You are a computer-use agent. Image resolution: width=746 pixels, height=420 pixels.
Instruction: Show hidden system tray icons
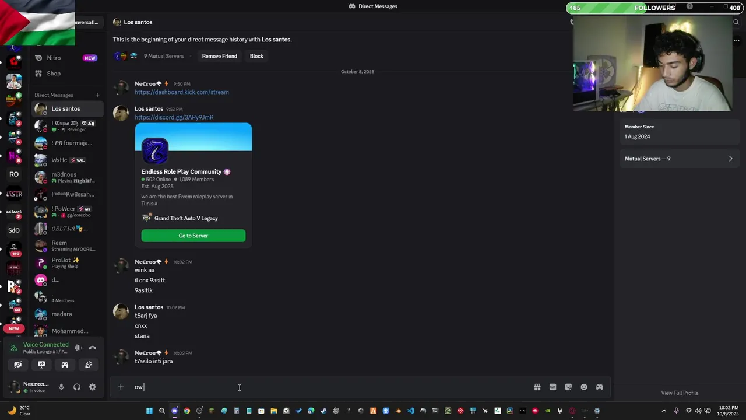[x=664, y=411]
